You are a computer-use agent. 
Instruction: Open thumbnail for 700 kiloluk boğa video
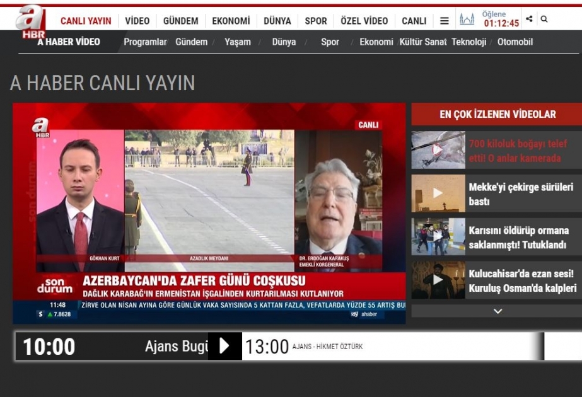(x=438, y=150)
